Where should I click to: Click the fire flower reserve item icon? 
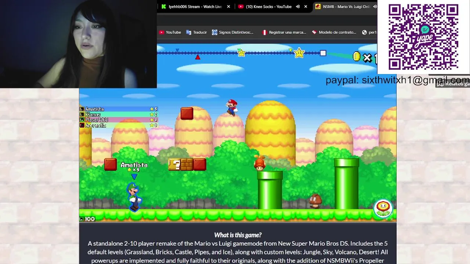coord(383,208)
